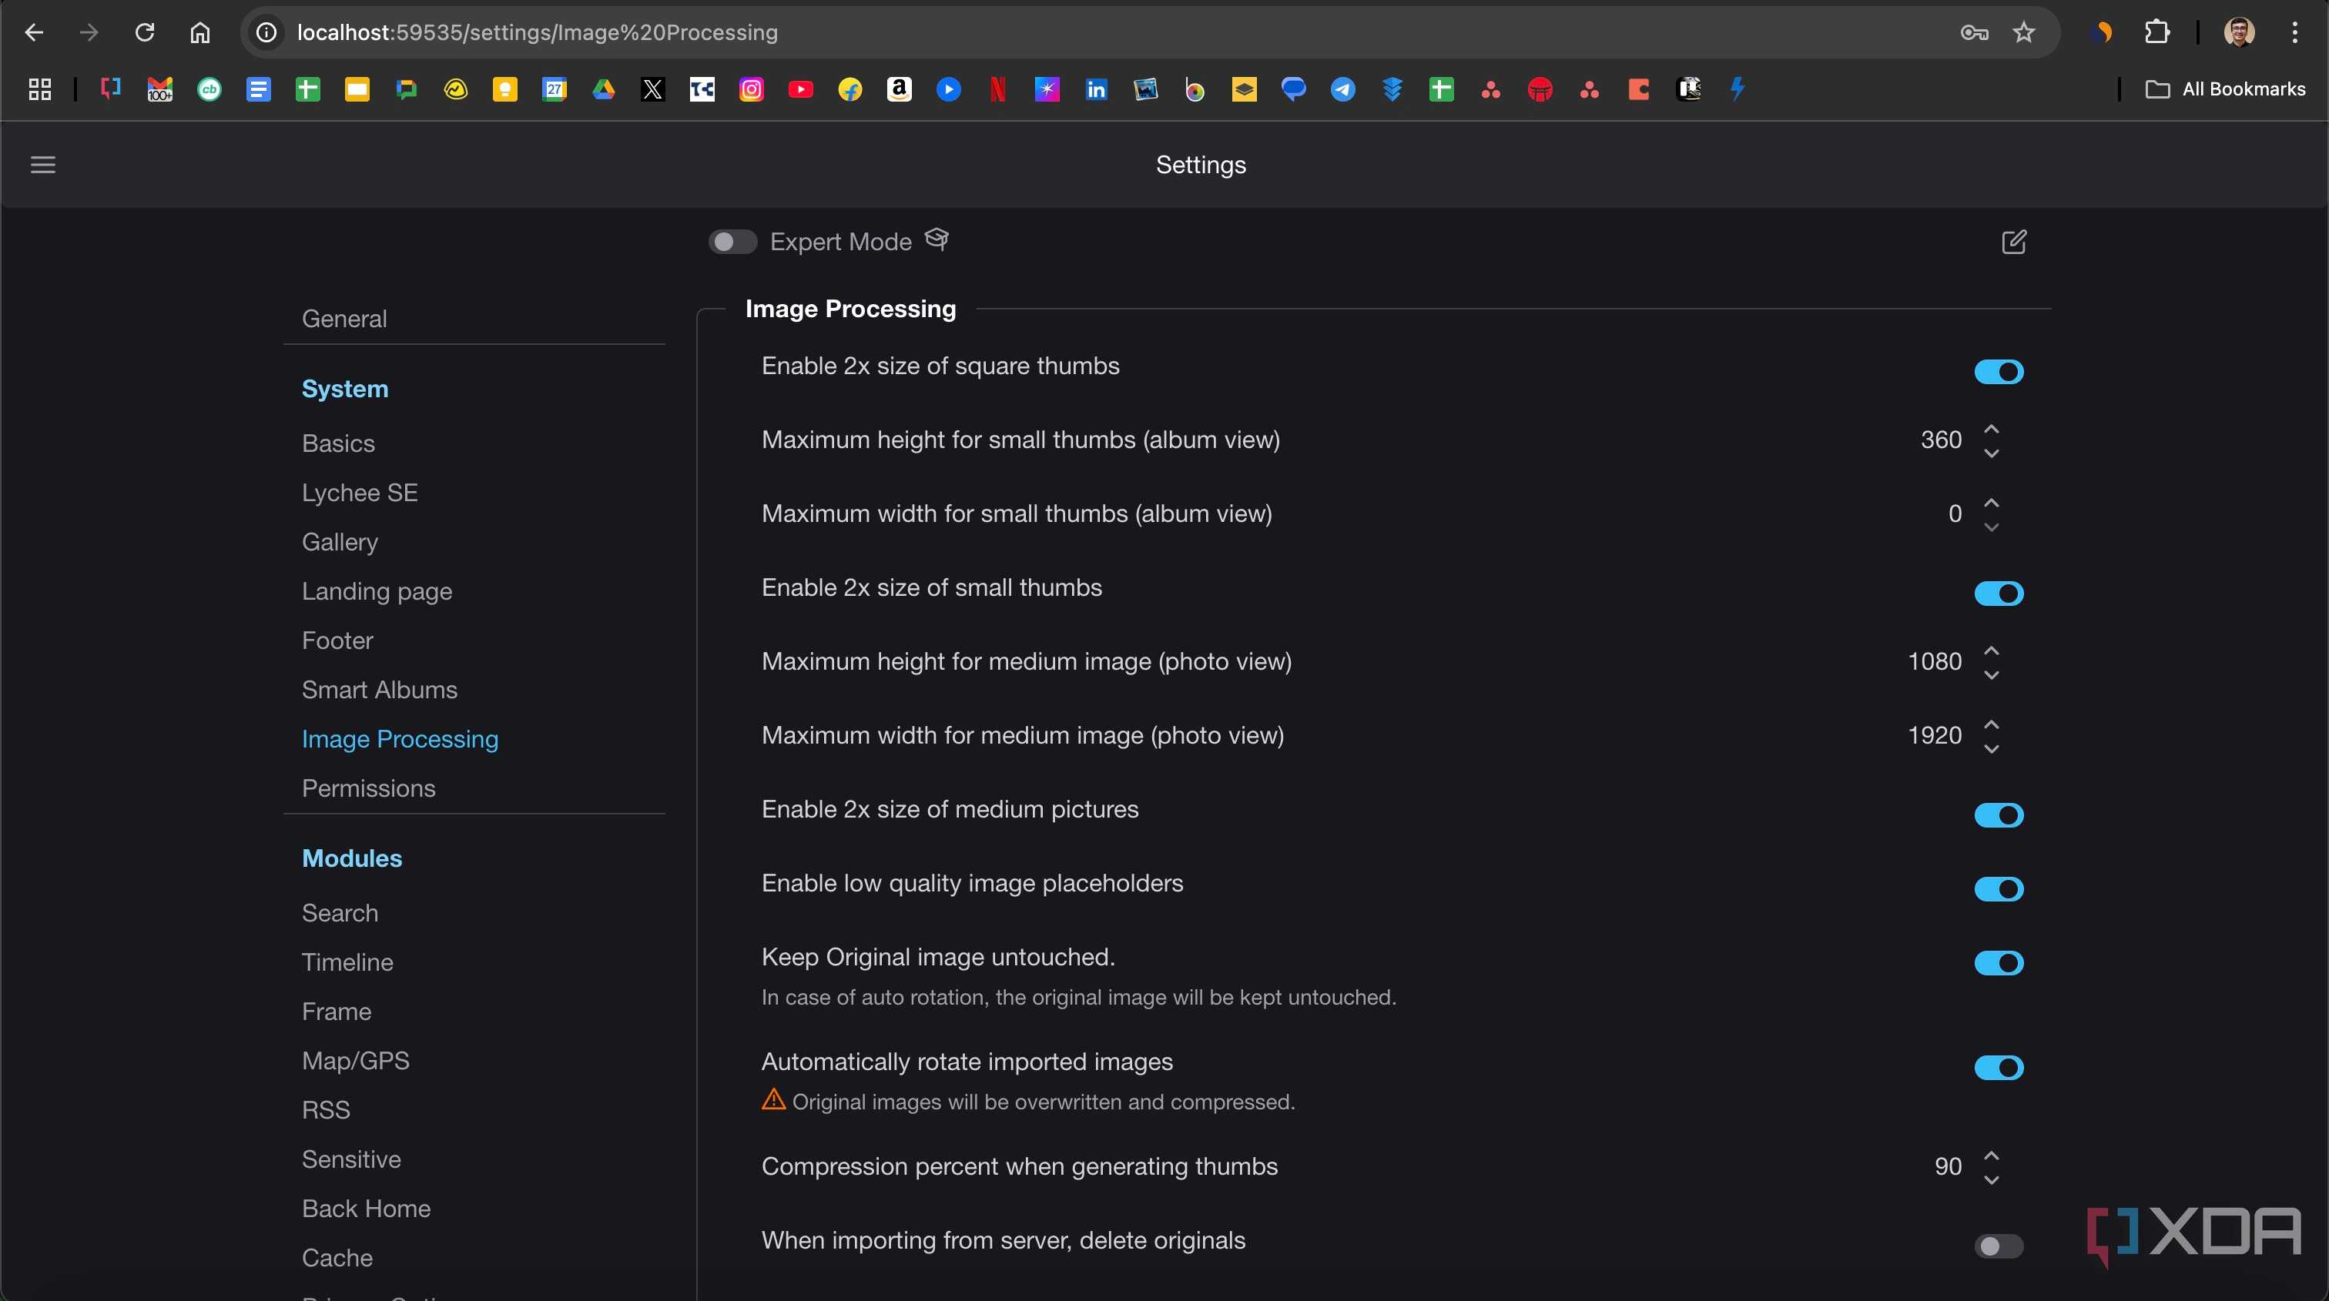Bookmark this page with the star icon

coord(2023,32)
